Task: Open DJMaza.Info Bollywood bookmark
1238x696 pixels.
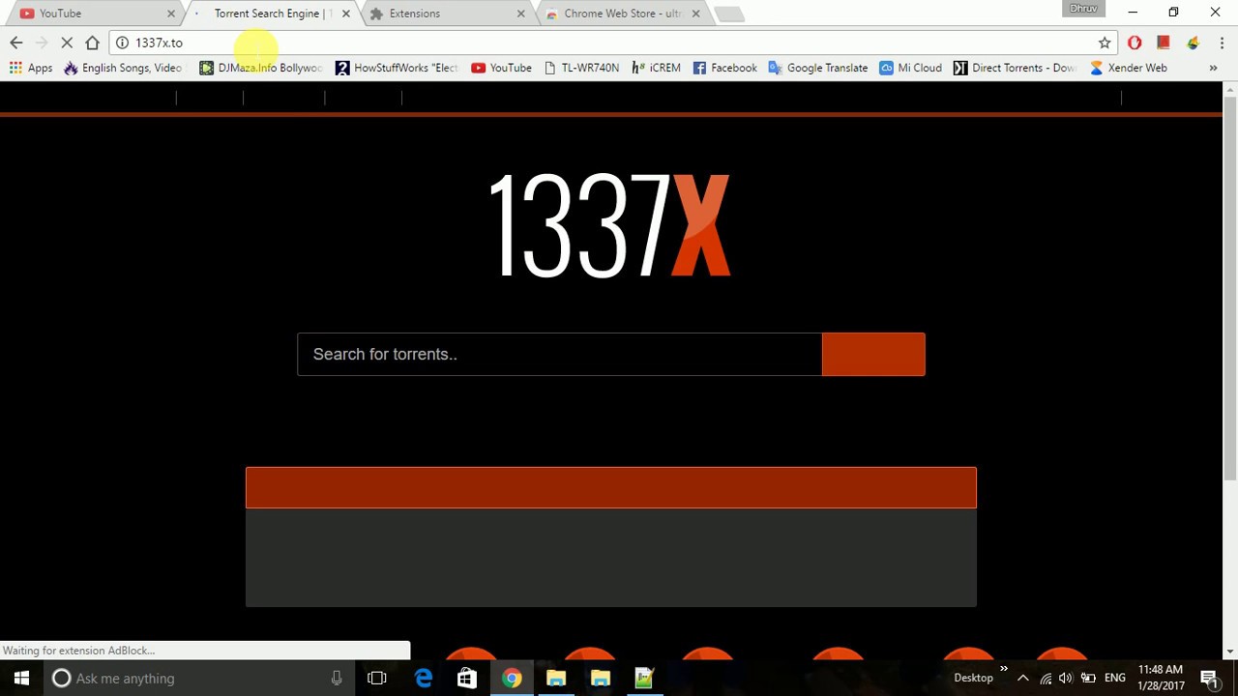Action: tap(260, 68)
